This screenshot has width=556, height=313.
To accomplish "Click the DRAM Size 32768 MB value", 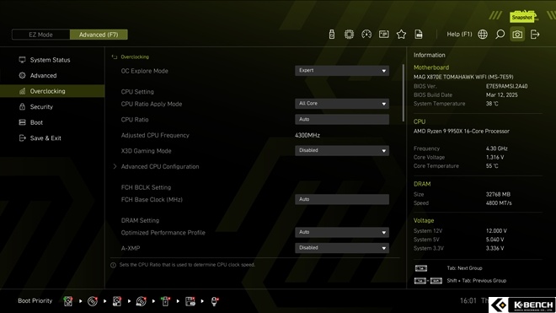I will coord(498,194).
